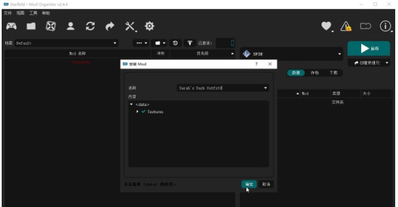The image size is (398, 207).
Task: Click the update badge icon next to warning
Action: [x=366, y=26]
